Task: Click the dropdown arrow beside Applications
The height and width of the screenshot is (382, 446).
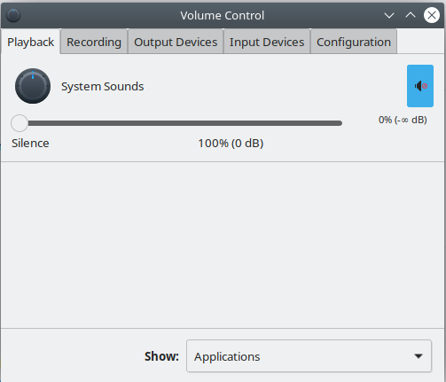Action: 419,356
